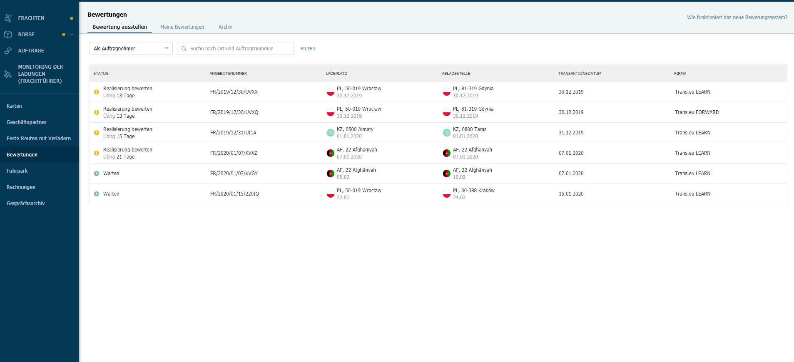Click 'Realisierung bewerten' in the UI1A row

coord(128,129)
